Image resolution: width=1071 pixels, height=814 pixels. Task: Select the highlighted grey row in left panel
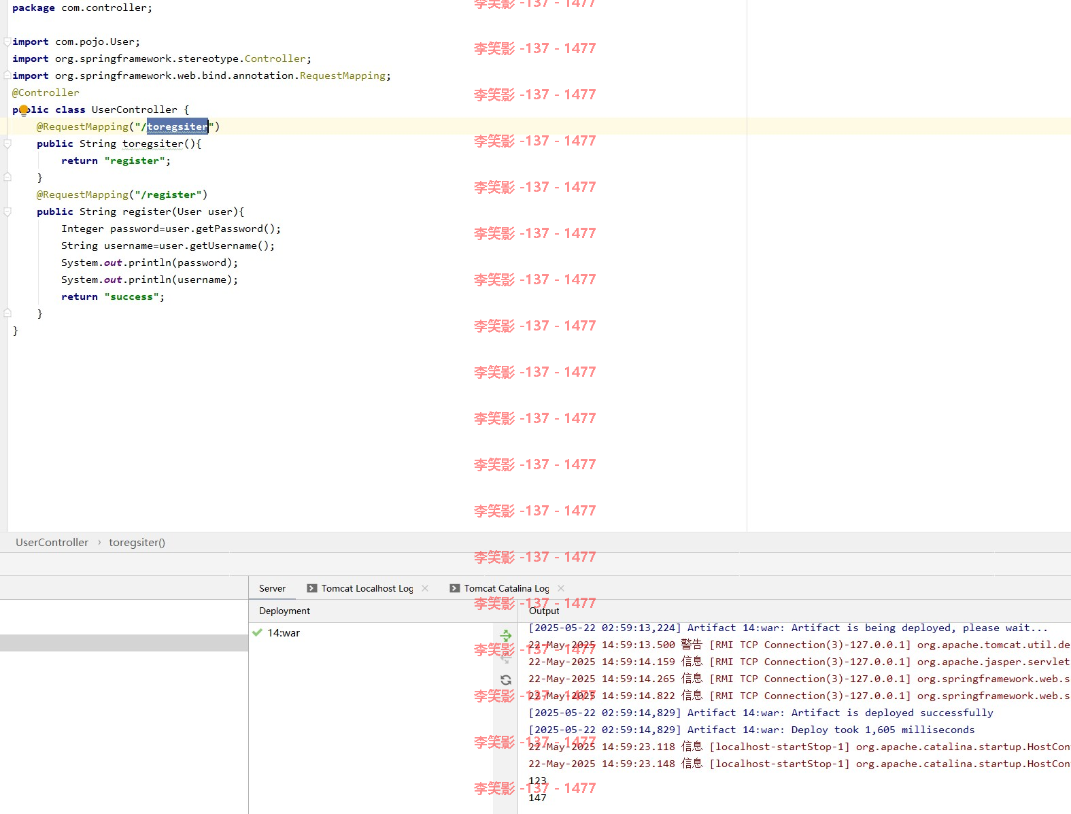point(124,643)
